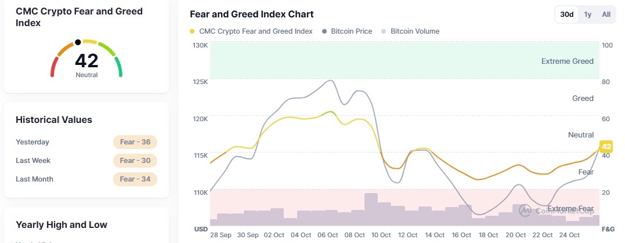Click the yellow Fear and Greed legend dot
The width and height of the screenshot is (625, 243).
coord(192,31)
